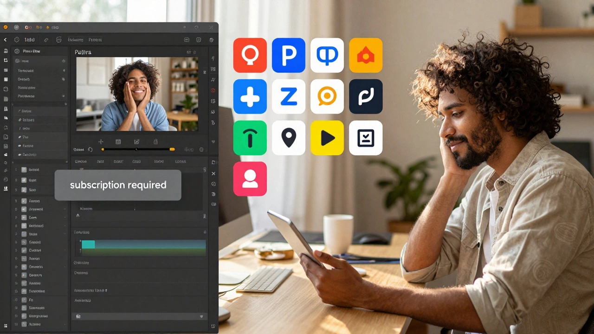Open the white Z app icon
Viewport: 594px width, 334px height.
click(x=289, y=96)
